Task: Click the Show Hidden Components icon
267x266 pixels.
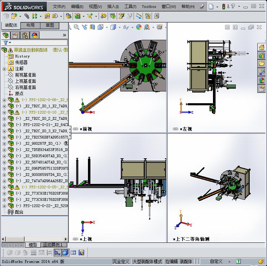Action: [x=69, y=16]
